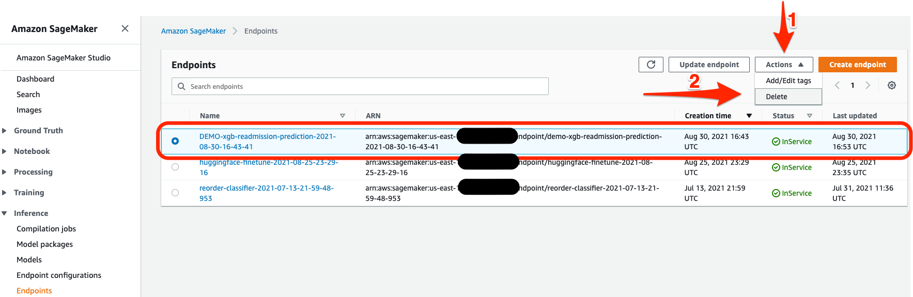Open table preferences gear icon
The image size is (913, 297).
tap(892, 85)
